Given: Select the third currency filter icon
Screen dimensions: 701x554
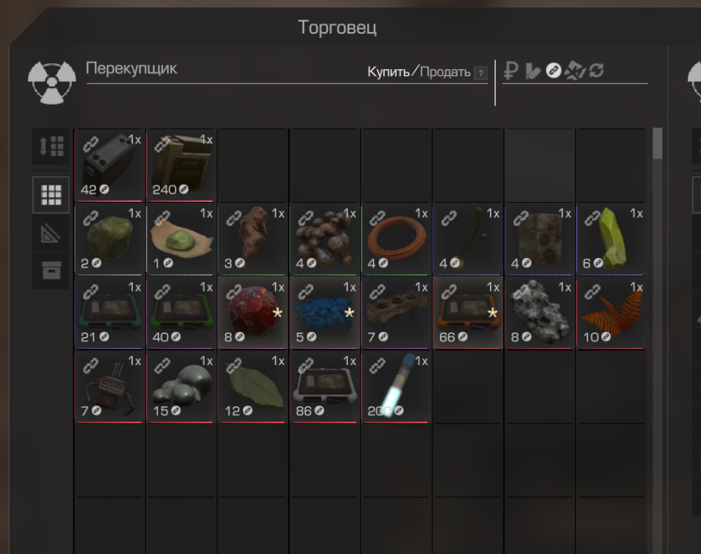Looking at the screenshot, I should tap(554, 71).
